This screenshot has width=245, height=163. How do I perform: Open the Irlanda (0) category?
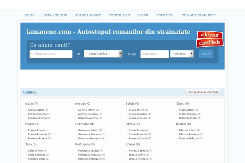[183, 124]
